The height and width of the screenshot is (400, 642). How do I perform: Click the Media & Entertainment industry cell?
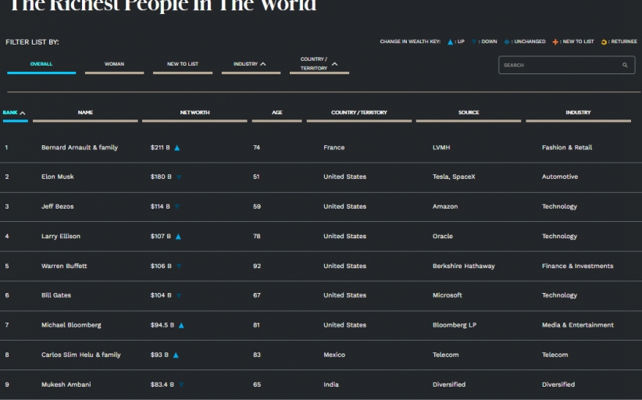click(578, 325)
